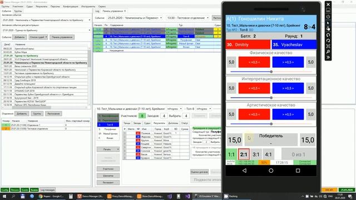Open the Log messages bottom tab
The width and height of the screenshot is (356, 200).
tap(47, 190)
